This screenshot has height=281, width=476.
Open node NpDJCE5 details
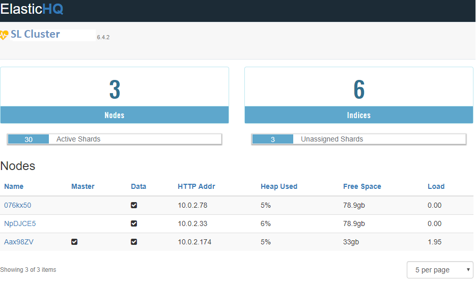(x=20, y=223)
